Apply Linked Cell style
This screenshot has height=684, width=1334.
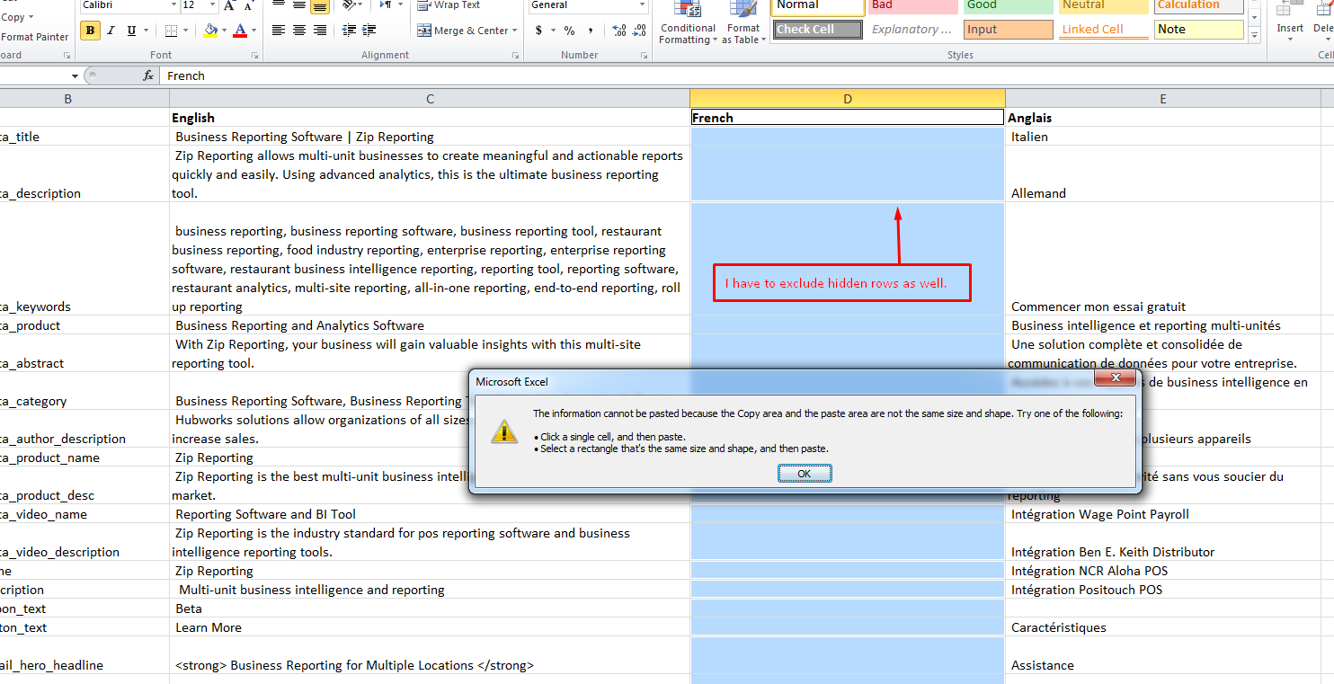[x=1104, y=30]
